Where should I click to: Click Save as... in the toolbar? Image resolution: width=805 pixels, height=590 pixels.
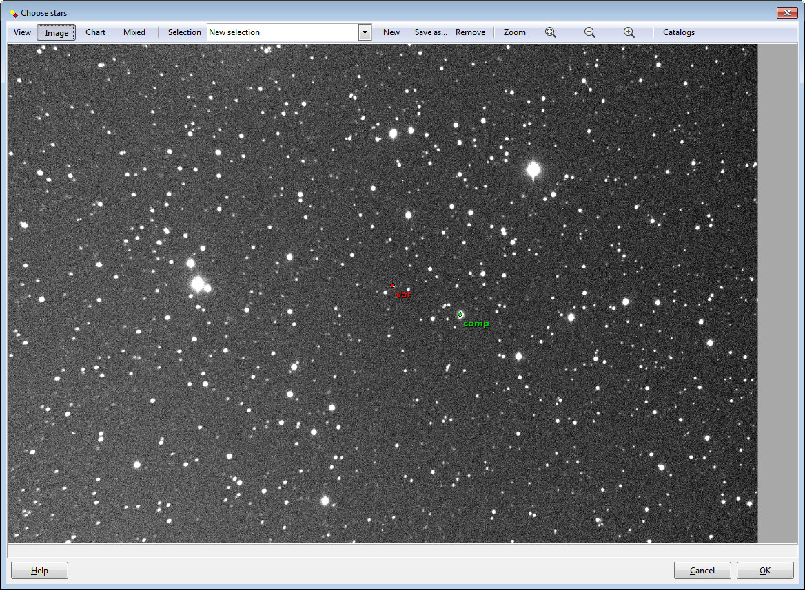tap(431, 32)
